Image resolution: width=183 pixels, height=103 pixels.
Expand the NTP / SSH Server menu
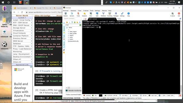point(22,23)
